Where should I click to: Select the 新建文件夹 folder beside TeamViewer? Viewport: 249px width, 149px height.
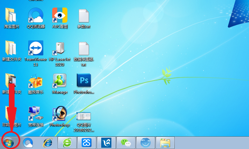point(11,51)
